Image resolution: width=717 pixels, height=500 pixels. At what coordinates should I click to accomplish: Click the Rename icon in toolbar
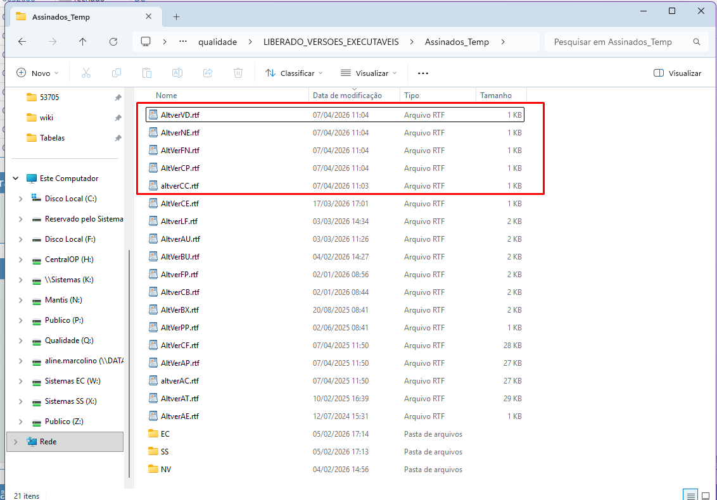(177, 73)
